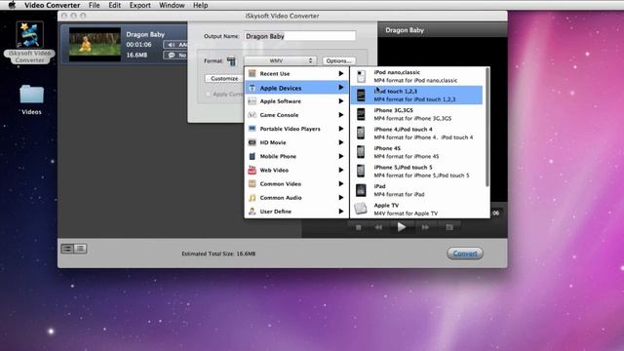
Task: Switch to the detailed list view
Action: pos(67,249)
